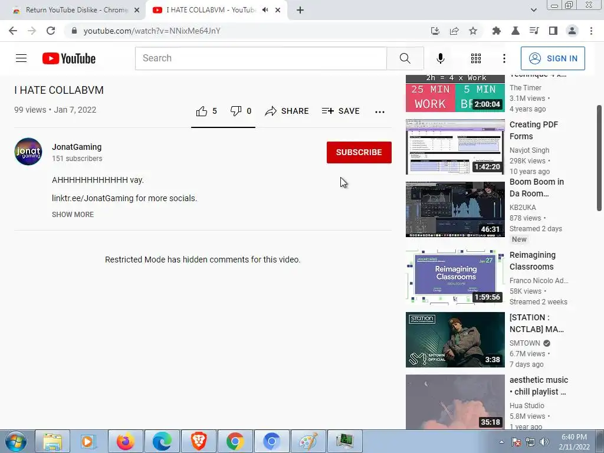Open more actions ellipsis under video
This screenshot has height=453, width=604.
[379, 111]
